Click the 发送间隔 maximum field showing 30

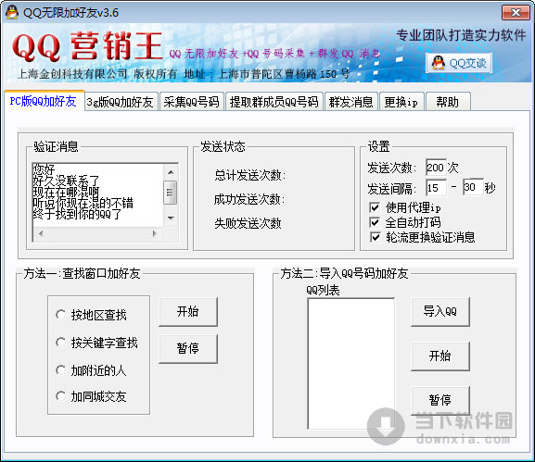(x=473, y=187)
